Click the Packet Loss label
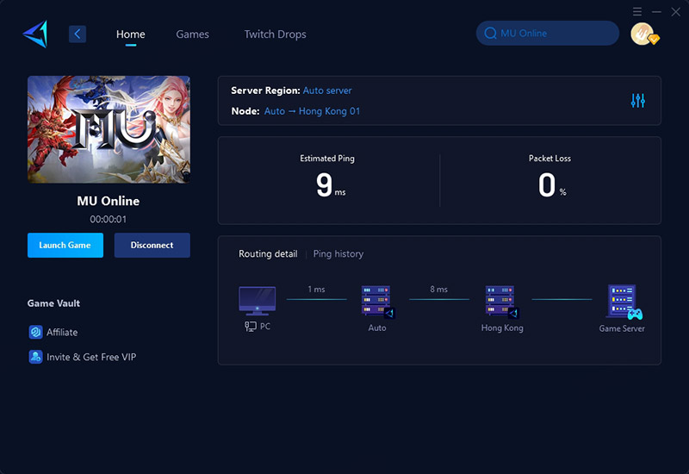 pyautogui.click(x=549, y=159)
